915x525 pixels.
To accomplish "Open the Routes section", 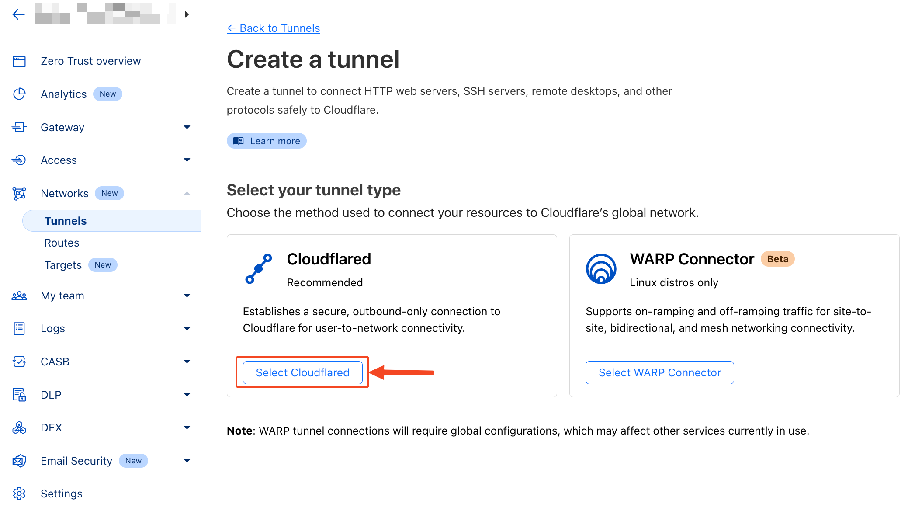I will pos(61,243).
